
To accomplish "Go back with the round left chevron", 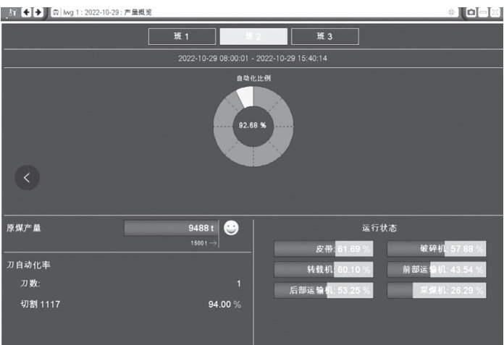I will pyautogui.click(x=28, y=178).
